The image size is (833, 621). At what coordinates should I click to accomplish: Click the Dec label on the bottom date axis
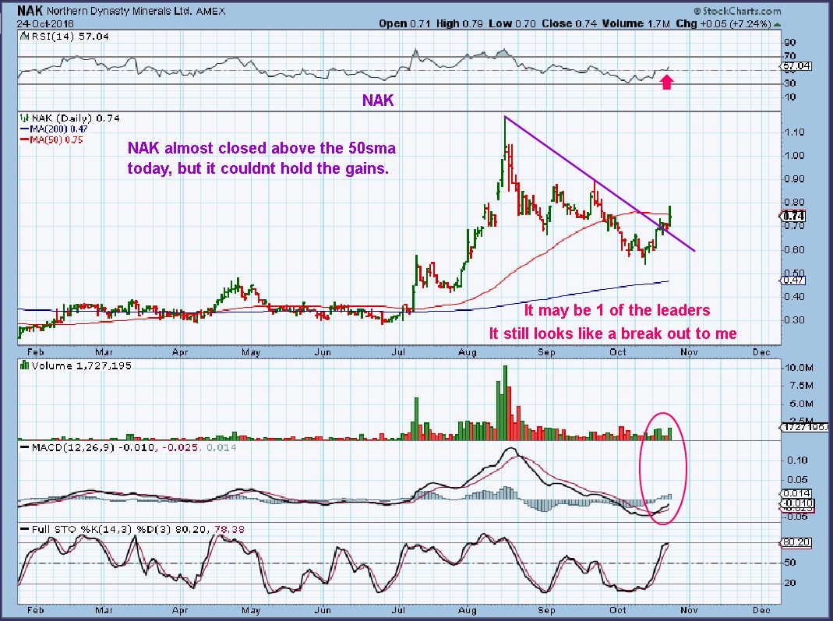pyautogui.click(x=761, y=610)
